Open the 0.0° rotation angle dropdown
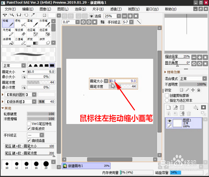Viewport: 209px width, 177px height. coord(77,22)
